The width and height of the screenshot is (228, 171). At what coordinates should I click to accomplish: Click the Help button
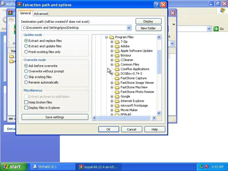[155, 129]
